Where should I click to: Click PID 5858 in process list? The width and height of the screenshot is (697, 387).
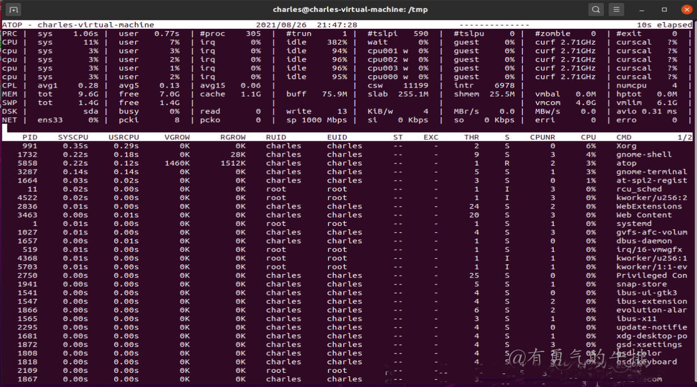point(27,163)
